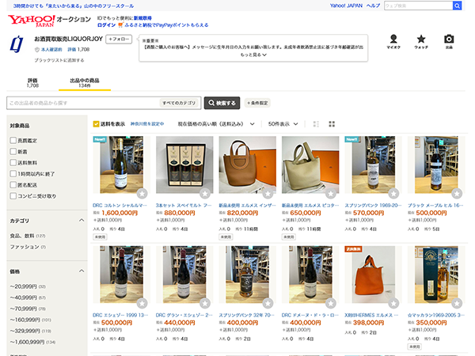Image resolution: width=475 pixels, height=356 pixels.
Task: Click the ログイン link
Action: [106, 25]
